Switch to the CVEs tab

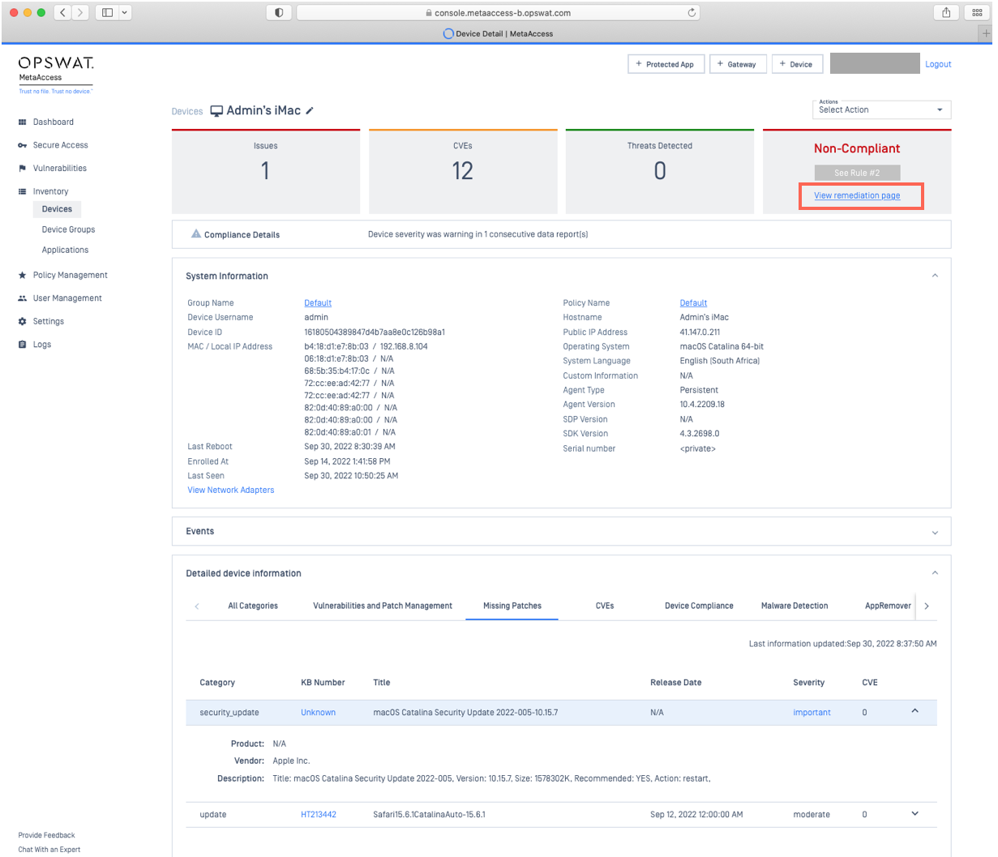pos(605,606)
